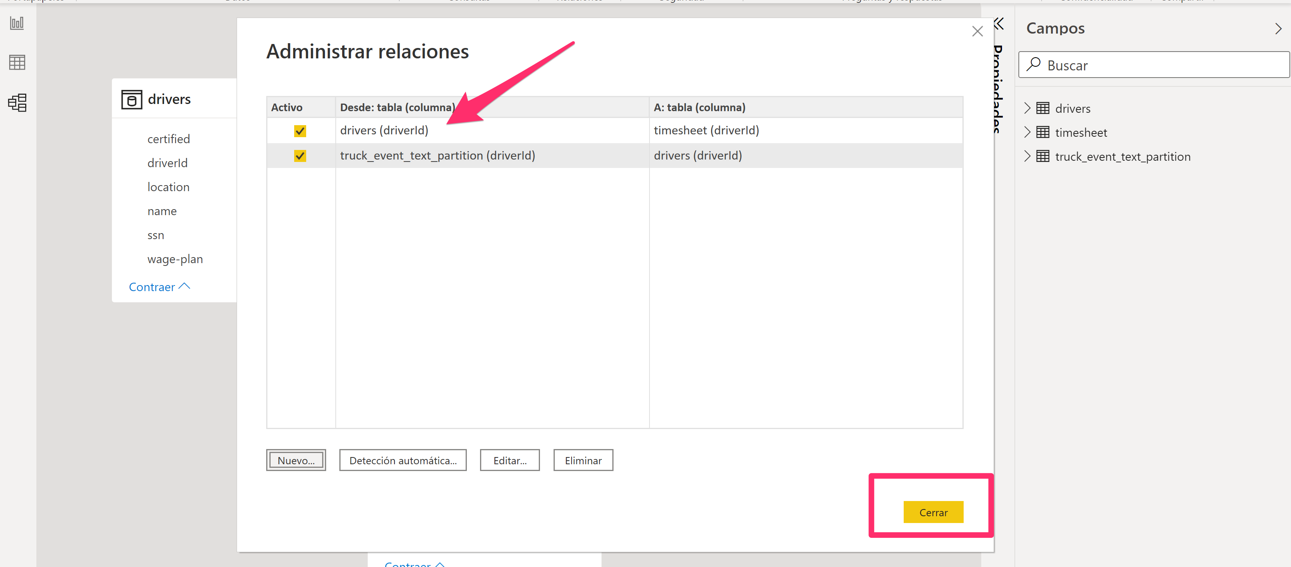Select truck_event_text_partition label in Campos list
The image size is (1291, 567).
pos(1123,156)
